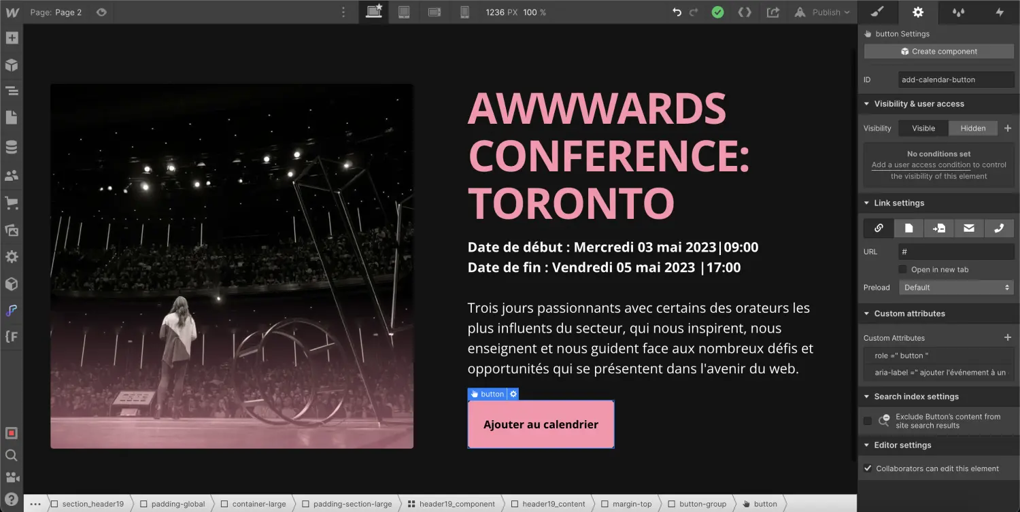Uncheck Collaborators can edit this element
The height and width of the screenshot is (512, 1020).
pyautogui.click(x=868, y=468)
